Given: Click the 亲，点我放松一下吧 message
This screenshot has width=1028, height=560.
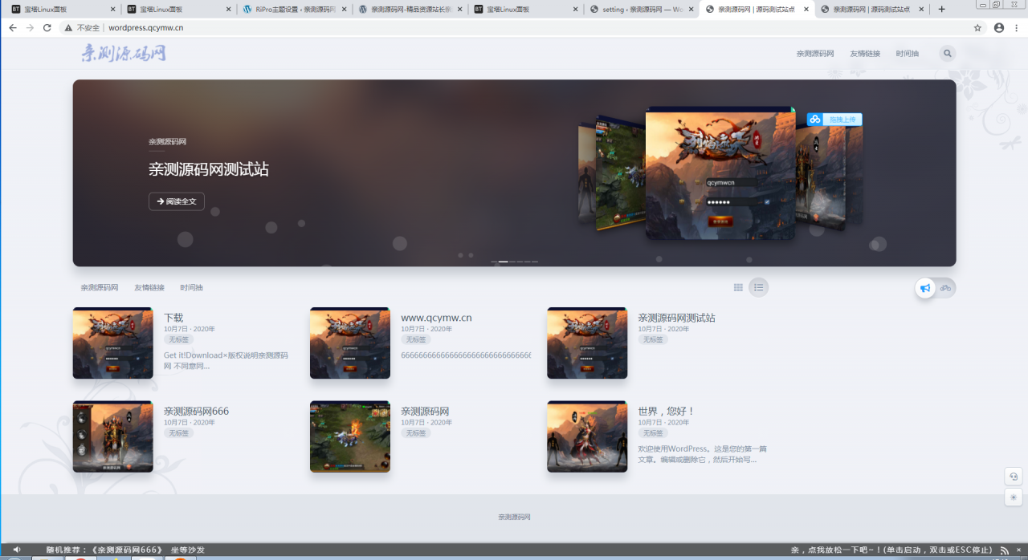Looking at the screenshot, I should click(x=892, y=550).
